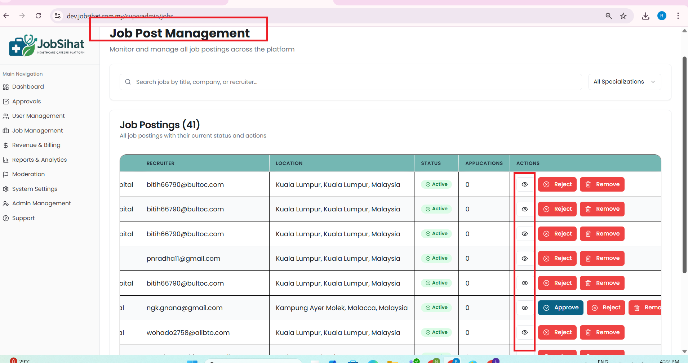Viewport: 688px width, 363px height.
Task: Click the JobSihat logo
Action: (47, 46)
